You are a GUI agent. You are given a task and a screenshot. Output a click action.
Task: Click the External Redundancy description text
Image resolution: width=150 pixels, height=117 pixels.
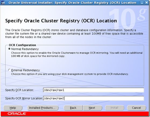click(70, 74)
